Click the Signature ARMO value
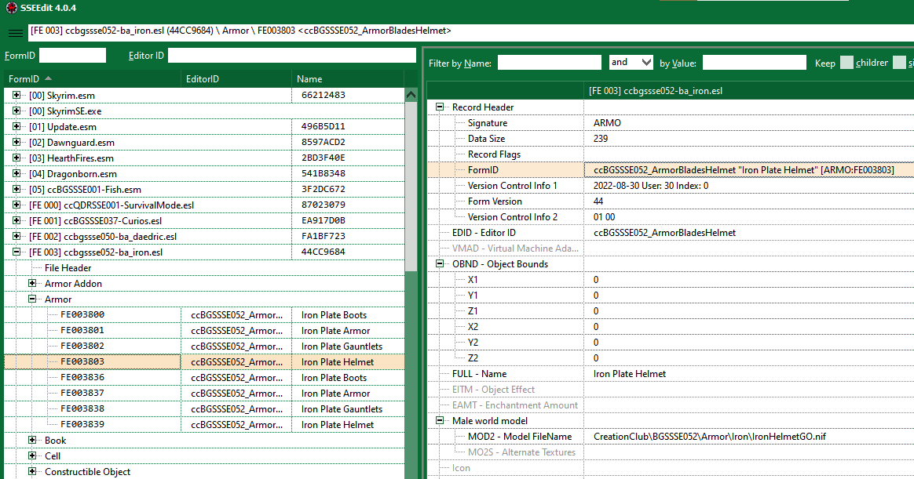This screenshot has height=479, width=914. click(x=607, y=123)
